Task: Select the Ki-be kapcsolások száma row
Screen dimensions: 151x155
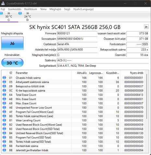Action: pyautogui.click(x=73, y=90)
